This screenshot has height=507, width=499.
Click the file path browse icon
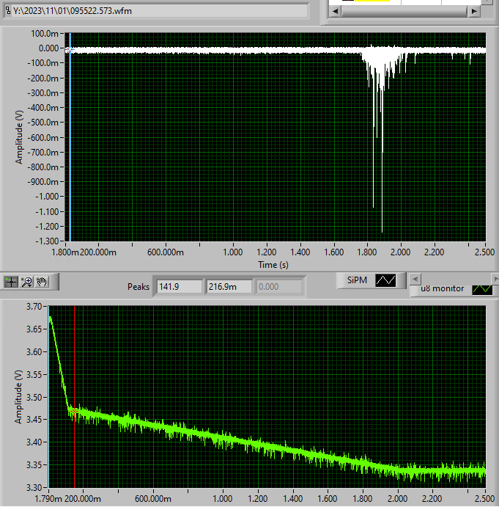click(x=7, y=11)
